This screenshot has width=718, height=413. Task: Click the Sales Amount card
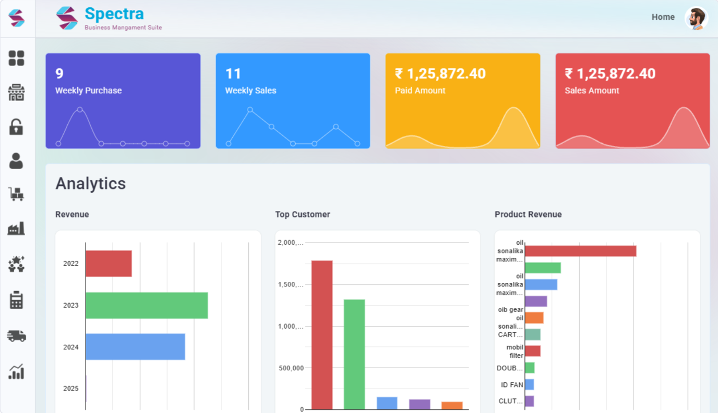click(632, 100)
